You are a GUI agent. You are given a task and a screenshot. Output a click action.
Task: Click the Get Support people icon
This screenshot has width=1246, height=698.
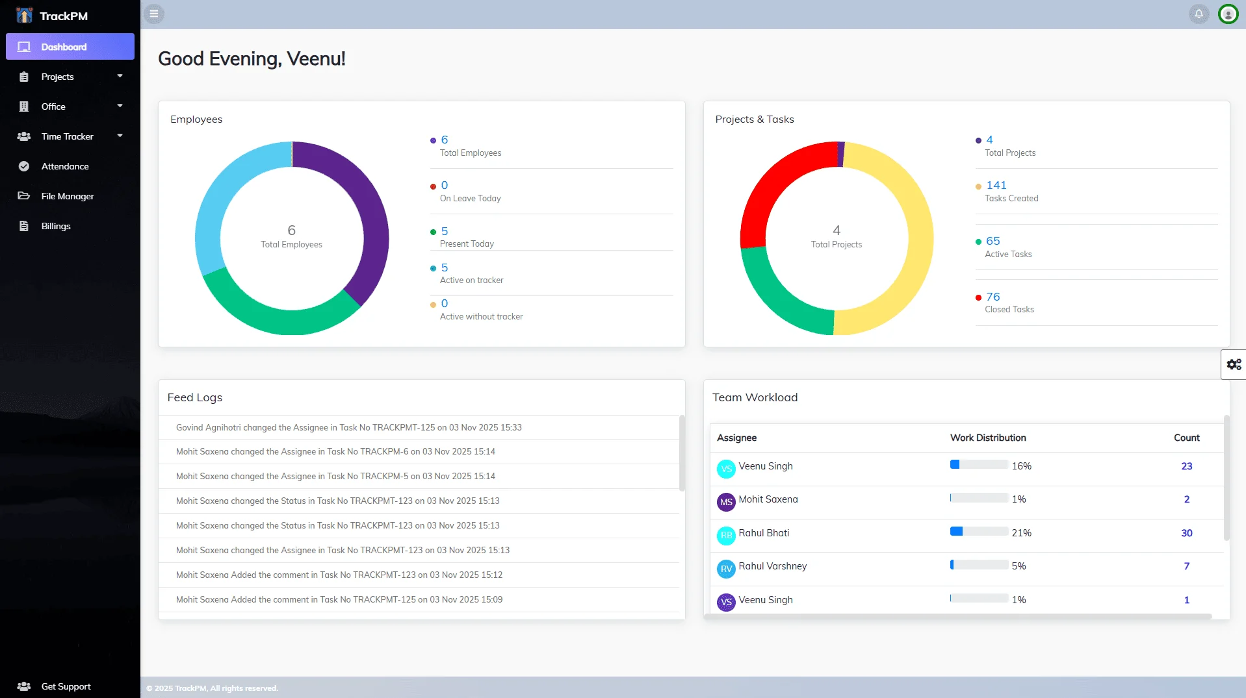coord(24,686)
